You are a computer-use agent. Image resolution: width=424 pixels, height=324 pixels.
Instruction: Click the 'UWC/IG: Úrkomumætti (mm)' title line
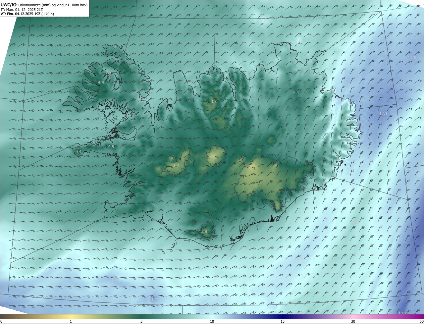pyautogui.click(x=44, y=5)
